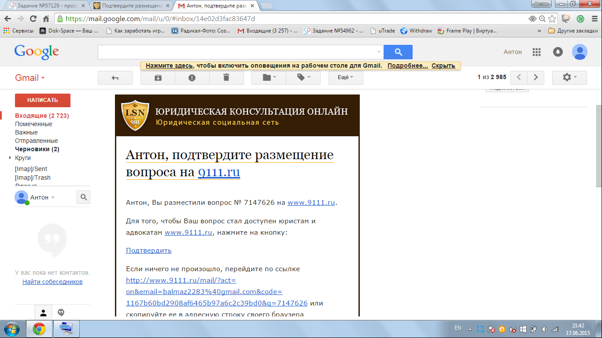This screenshot has height=338, width=602.
Task: Expand the search options arrow
Action: click(x=379, y=52)
